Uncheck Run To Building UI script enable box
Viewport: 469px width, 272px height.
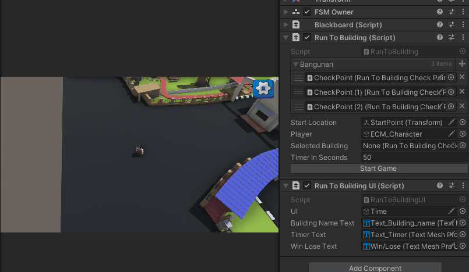(x=307, y=186)
